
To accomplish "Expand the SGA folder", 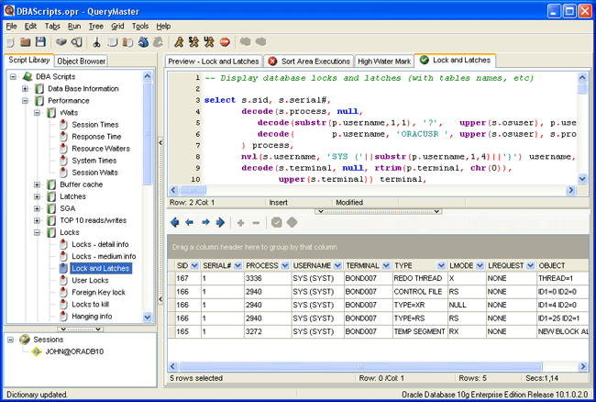I will click(37, 208).
